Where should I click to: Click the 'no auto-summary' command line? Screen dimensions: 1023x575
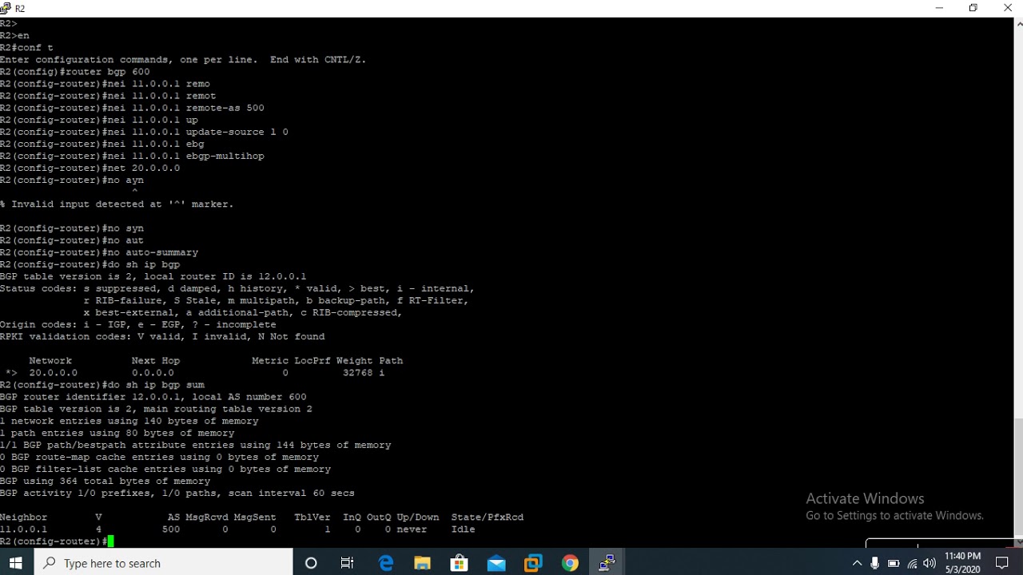click(x=99, y=252)
